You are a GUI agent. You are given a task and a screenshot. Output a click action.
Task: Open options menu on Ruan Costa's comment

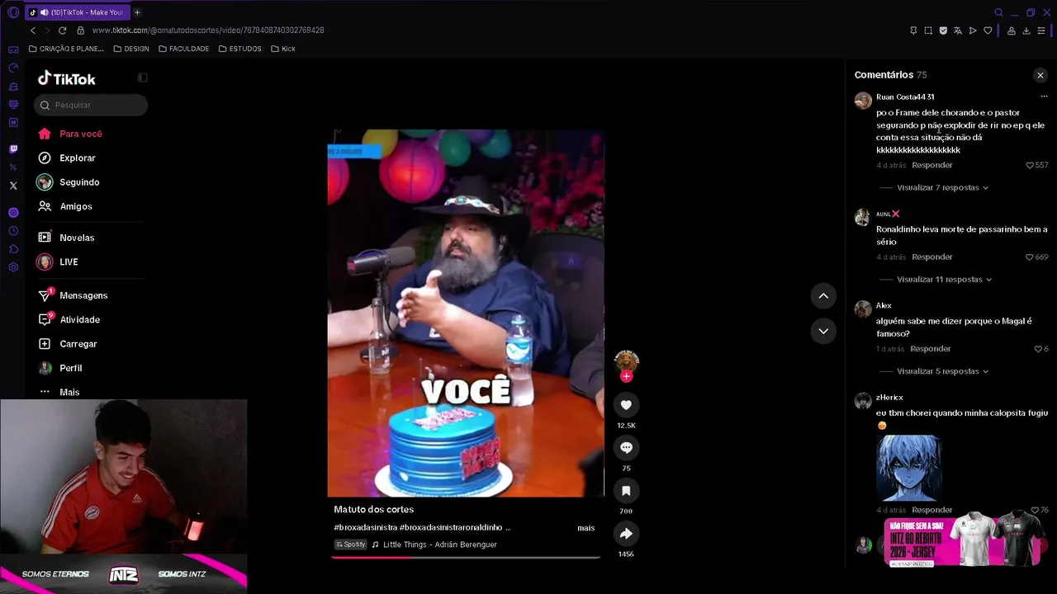tap(1044, 97)
